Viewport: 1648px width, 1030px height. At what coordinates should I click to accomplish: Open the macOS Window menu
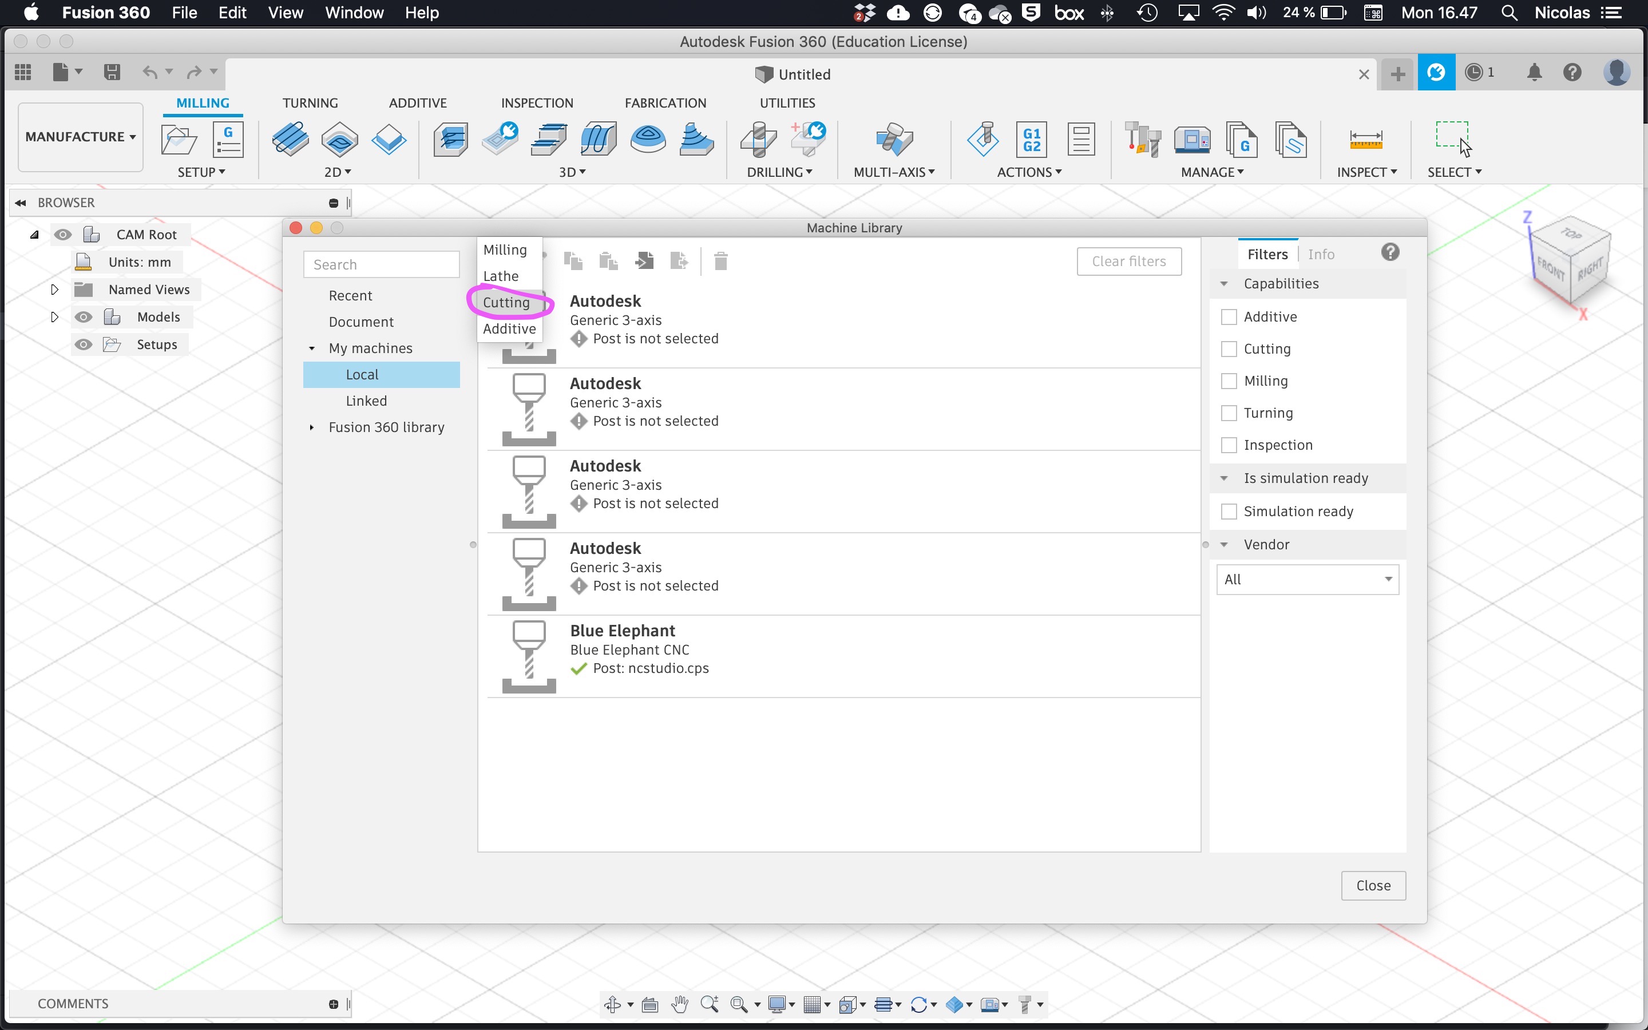354,13
